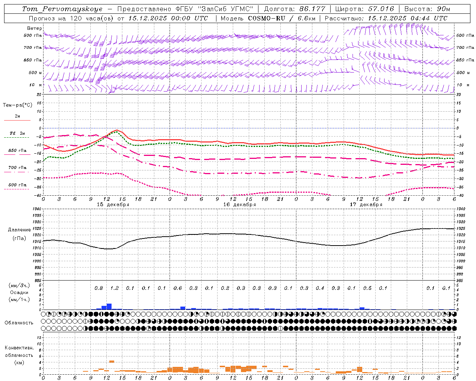Viewport: 476px width, 381px height.
Task: Click the Осадки panel label
Action: (19, 292)
